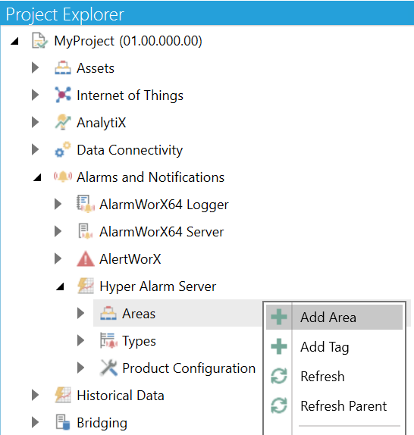Collapse the Hyper Alarm Server node

coord(60,286)
